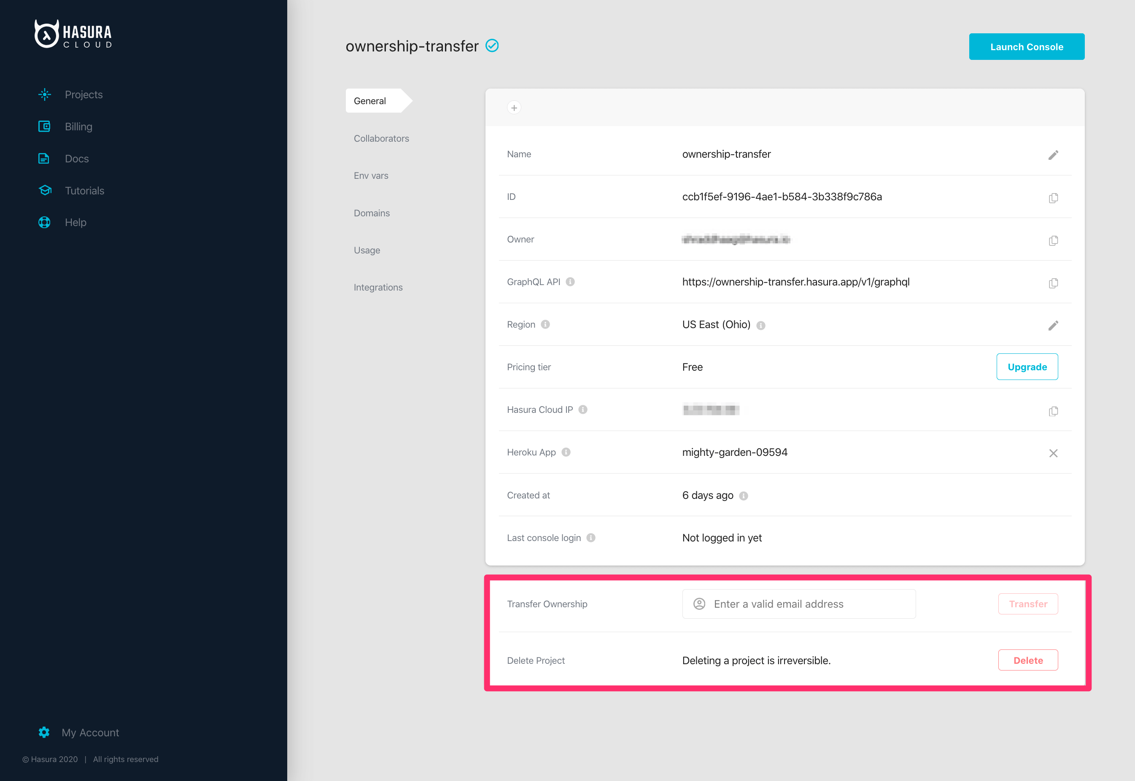The width and height of the screenshot is (1135, 781).
Task: Click the red Delete project button
Action: (x=1027, y=660)
